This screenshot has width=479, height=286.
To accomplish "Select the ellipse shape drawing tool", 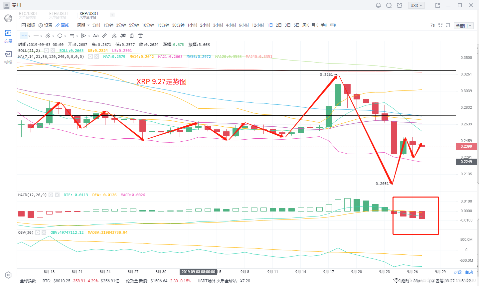I will click(x=60, y=36).
